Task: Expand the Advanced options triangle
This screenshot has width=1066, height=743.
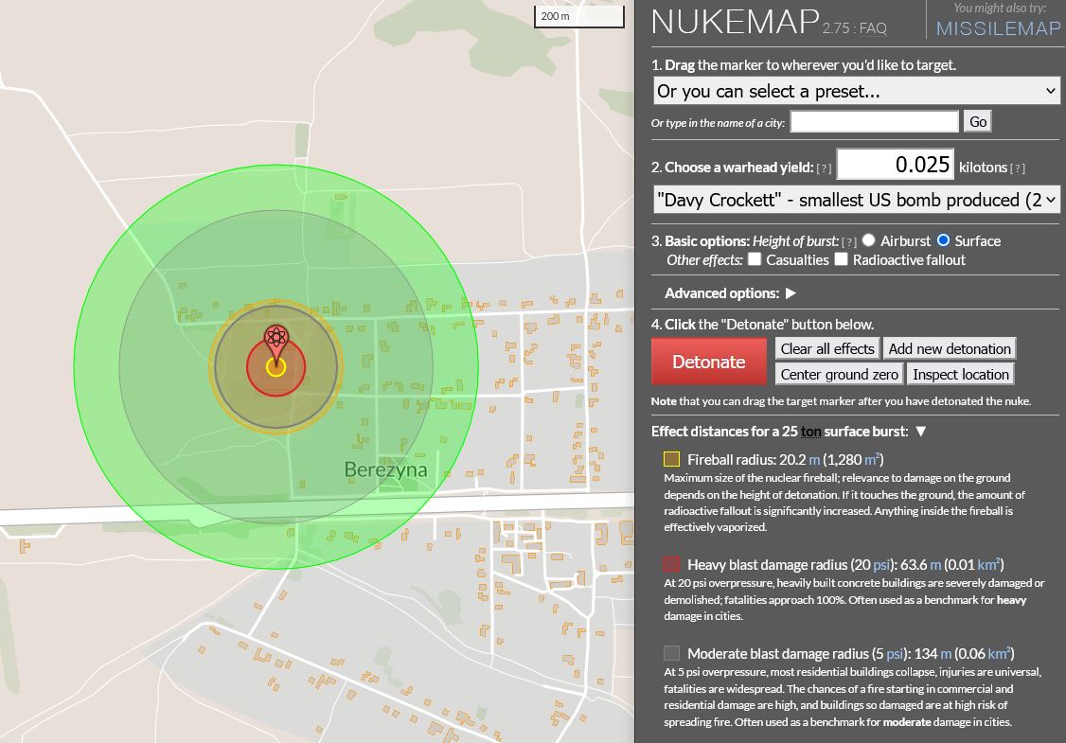Action: click(791, 293)
